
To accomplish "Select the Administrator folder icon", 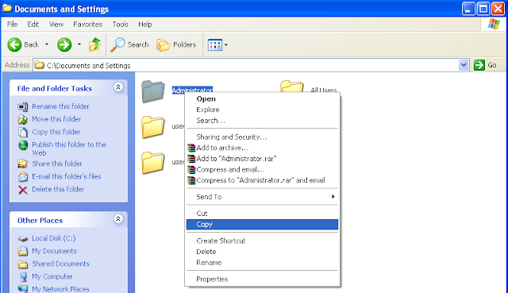I will (x=153, y=92).
